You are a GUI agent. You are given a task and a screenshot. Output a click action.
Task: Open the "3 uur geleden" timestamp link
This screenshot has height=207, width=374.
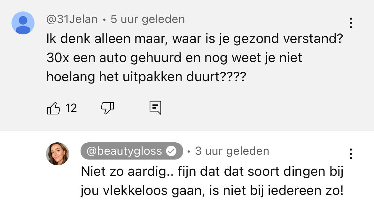click(232, 151)
